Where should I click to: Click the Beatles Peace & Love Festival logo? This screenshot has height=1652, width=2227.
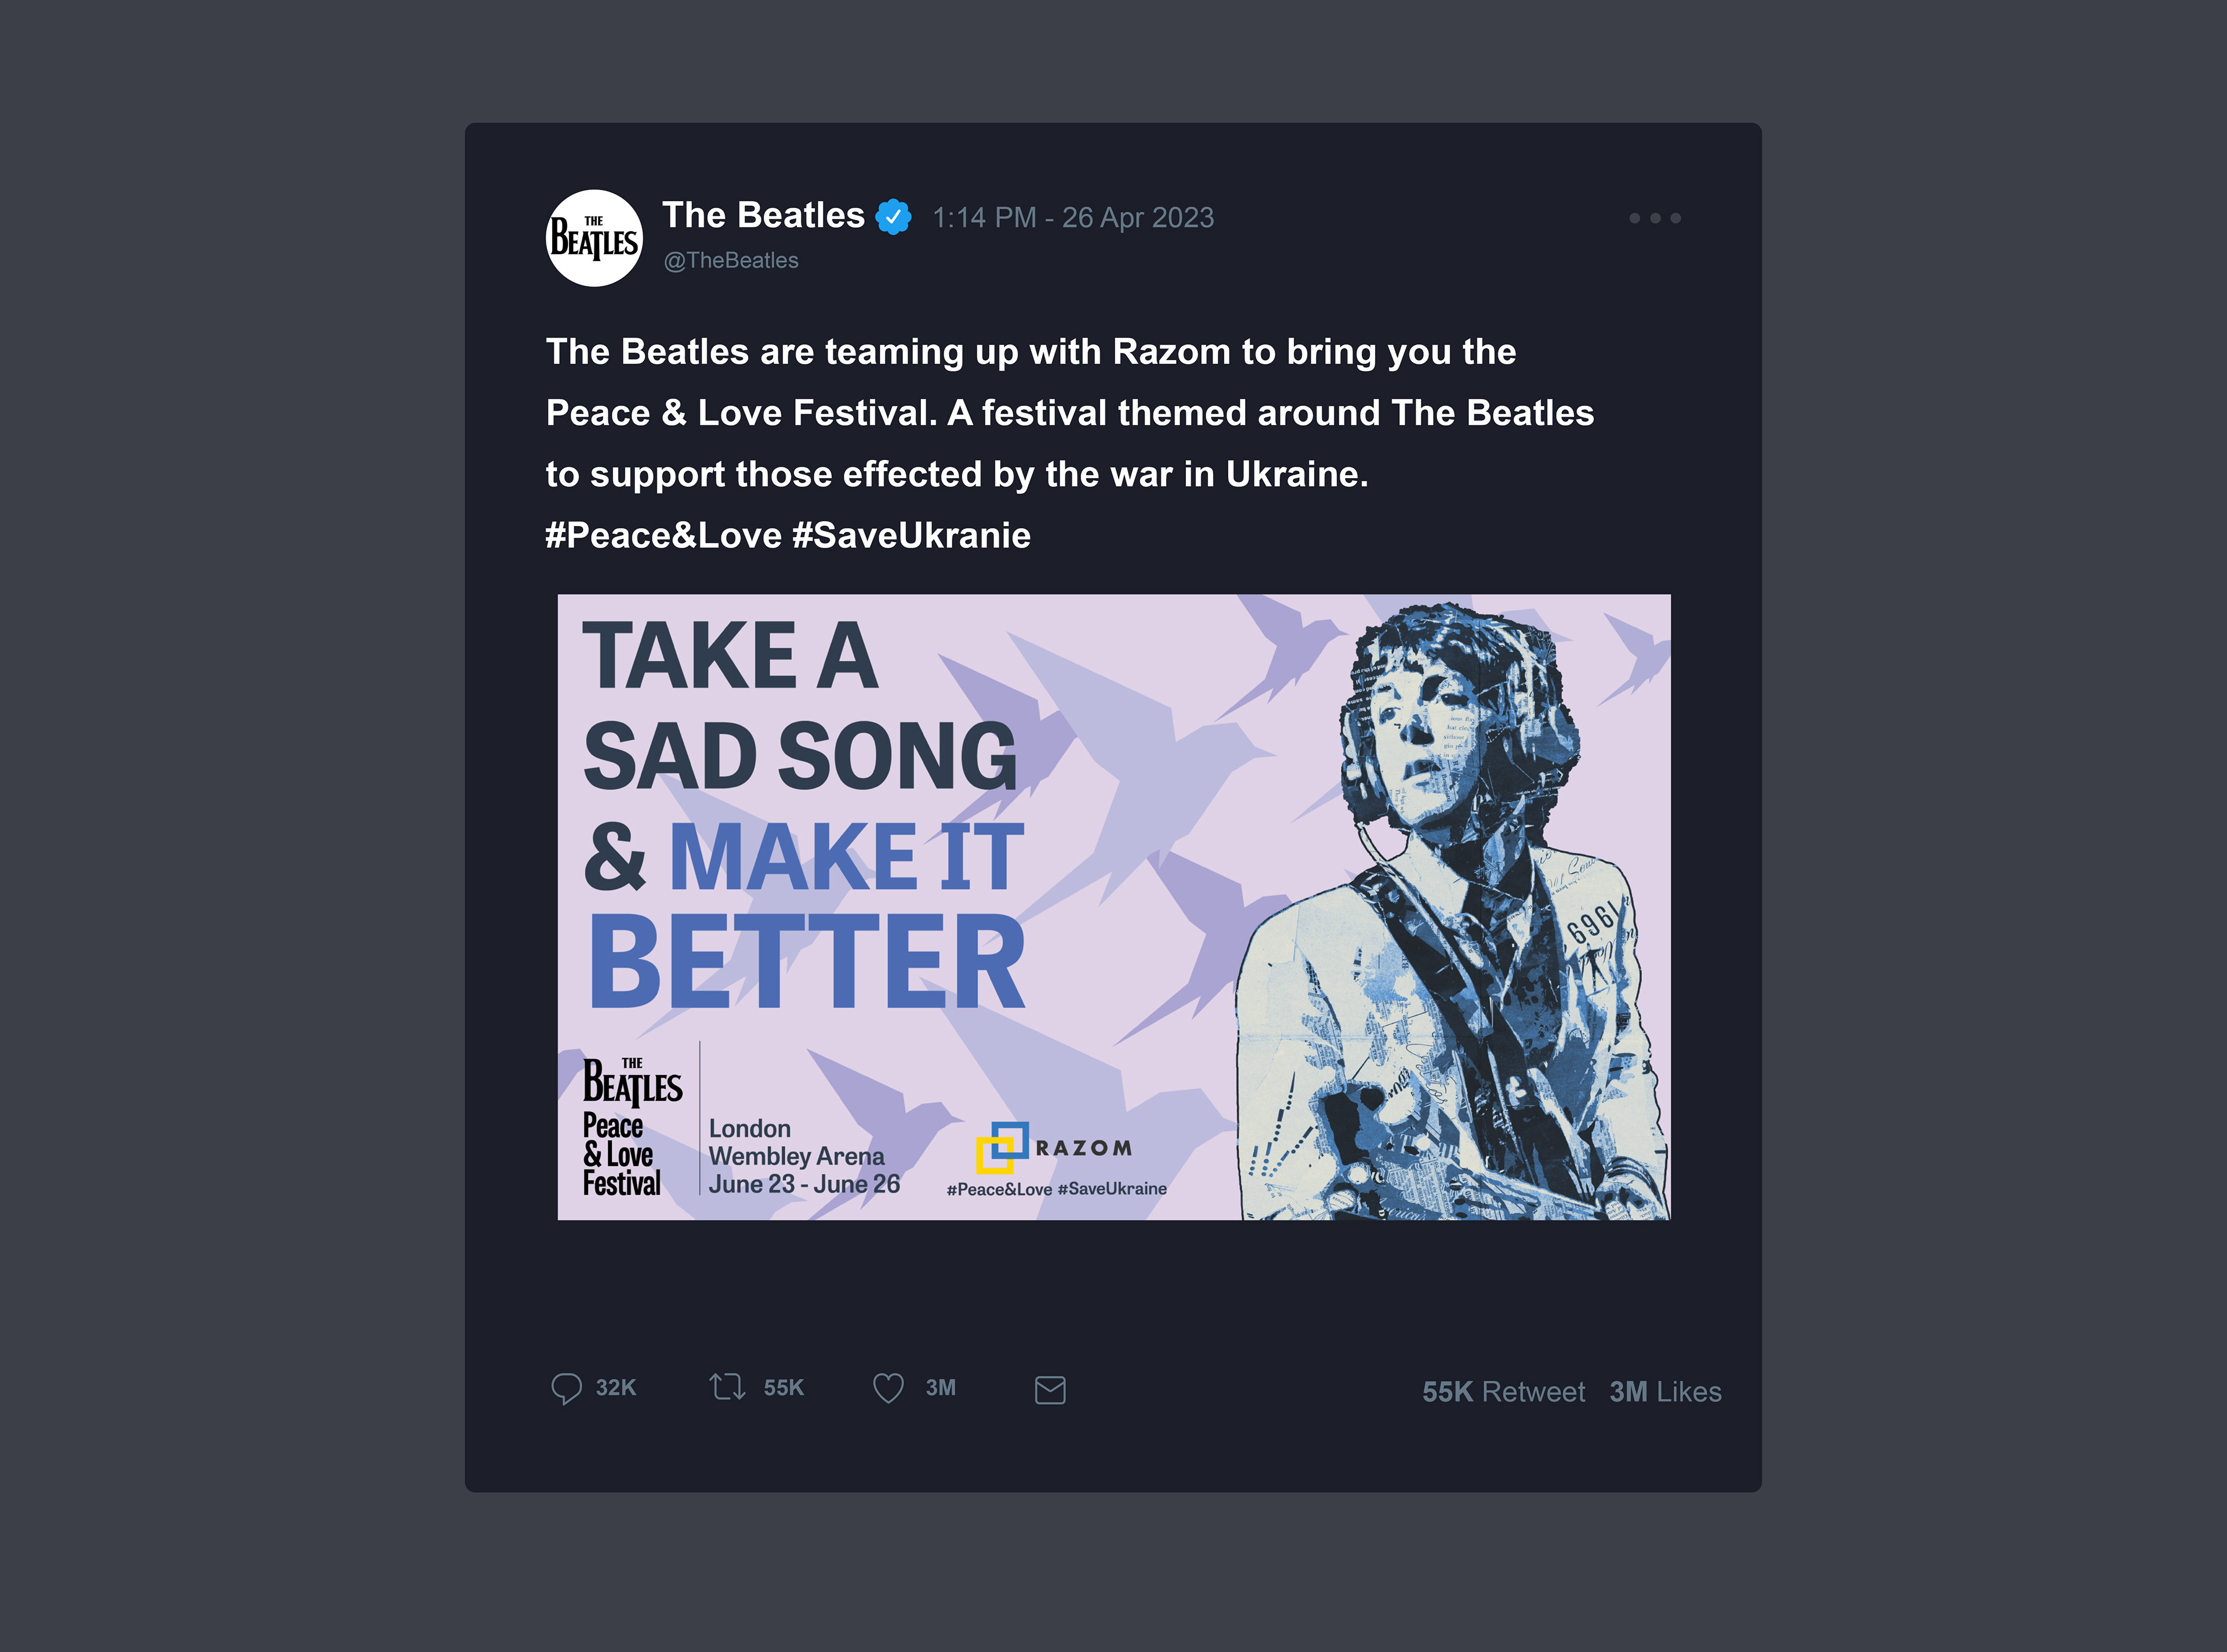(x=631, y=1127)
